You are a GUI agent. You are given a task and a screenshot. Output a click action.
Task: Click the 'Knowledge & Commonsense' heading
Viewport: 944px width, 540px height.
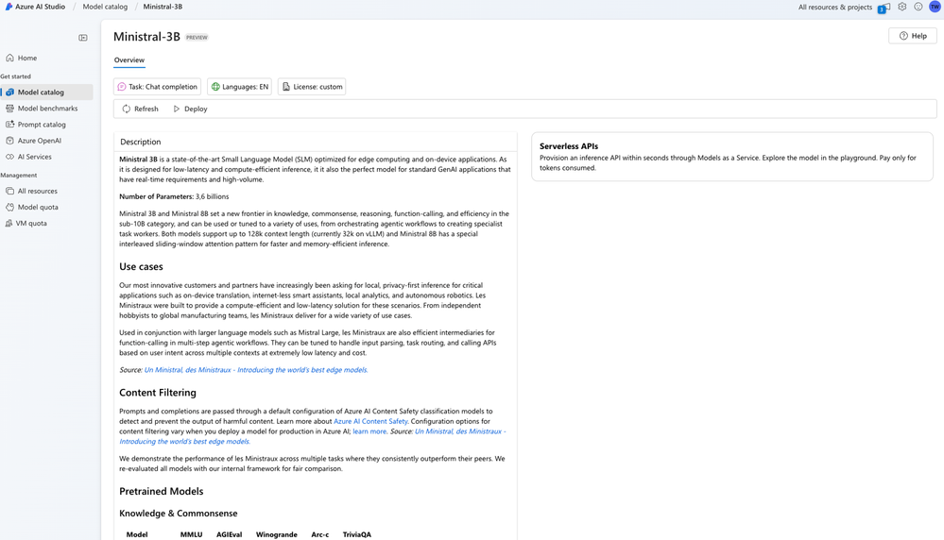point(179,514)
